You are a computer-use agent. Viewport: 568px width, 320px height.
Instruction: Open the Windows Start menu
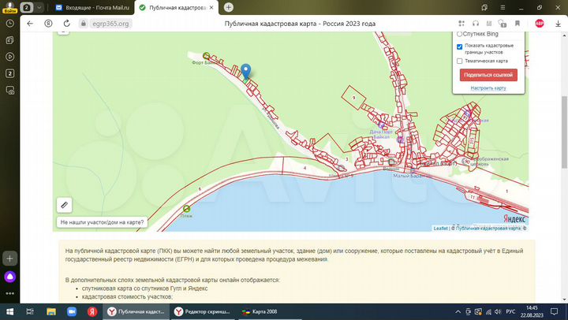point(9,311)
